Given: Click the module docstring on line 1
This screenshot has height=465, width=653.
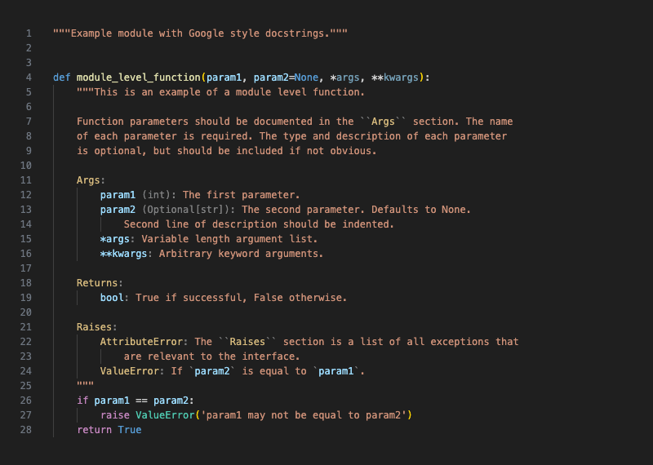Looking at the screenshot, I should pyautogui.click(x=200, y=33).
